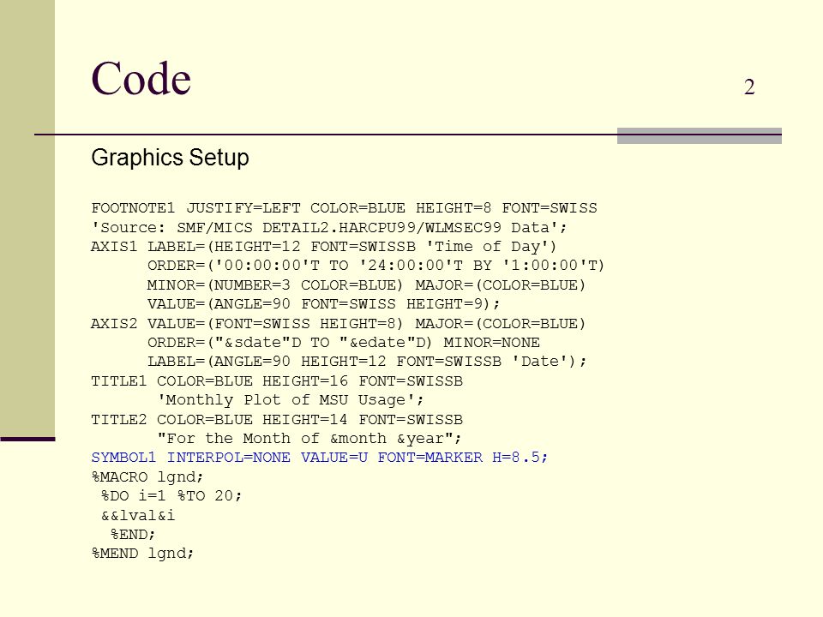
Task: Click the '%MACRO lgnd;' line
Action: (x=147, y=477)
